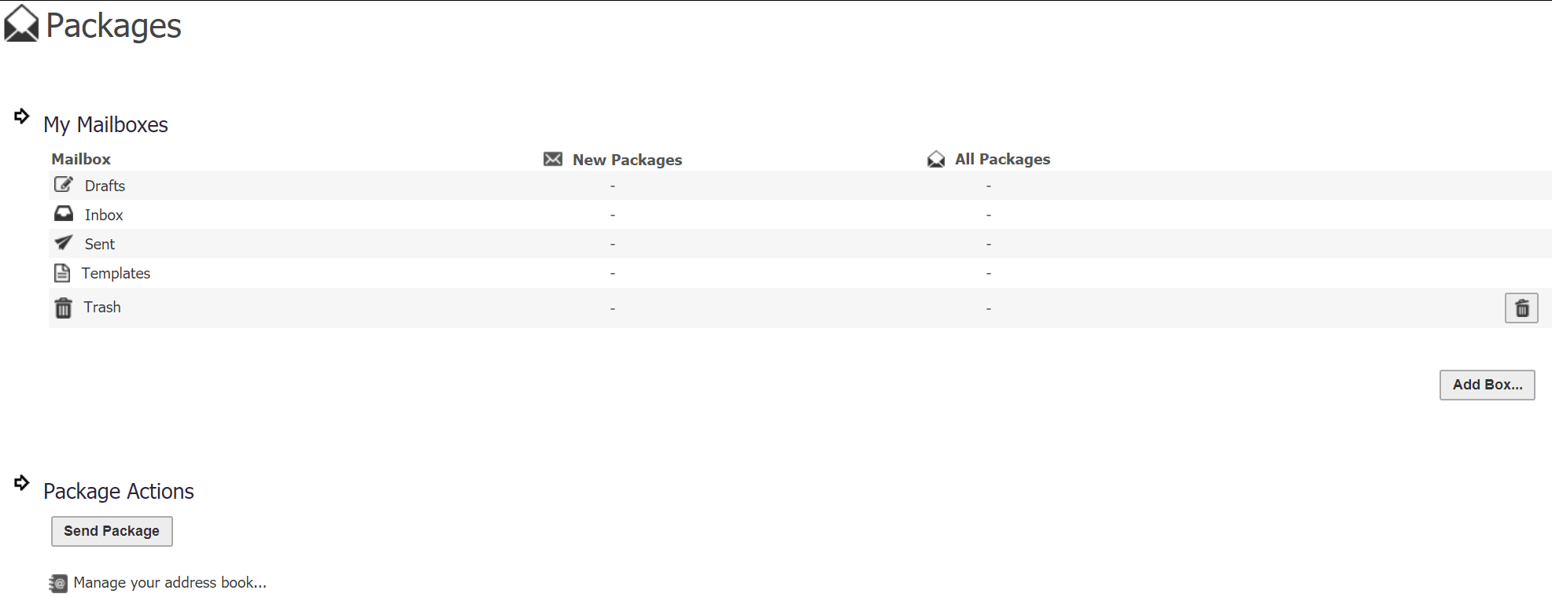The image size is (1552, 616).
Task: Open the Trash mailbox
Action: (102, 307)
